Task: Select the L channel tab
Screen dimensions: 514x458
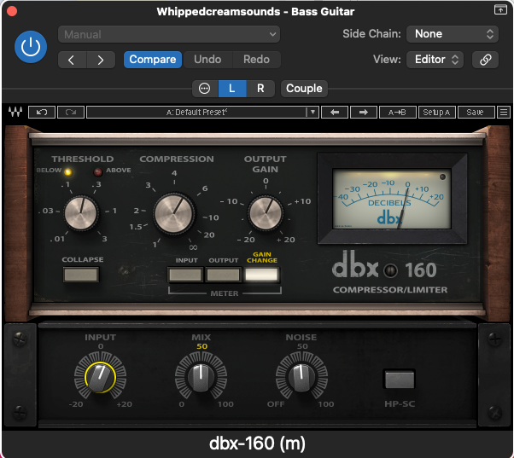Action: (232, 89)
